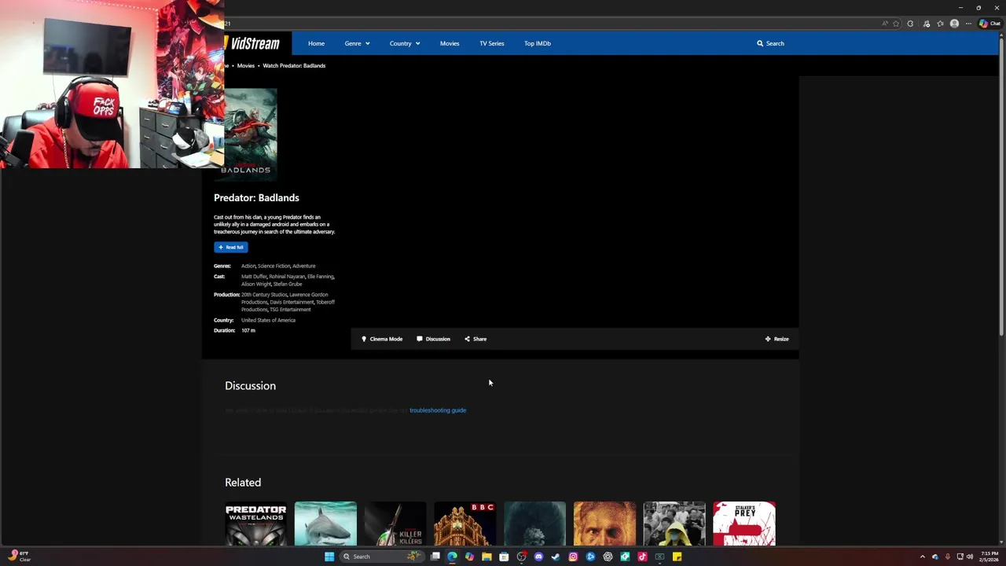Open the Windows Start menu
The width and height of the screenshot is (1006, 566).
(x=329, y=557)
